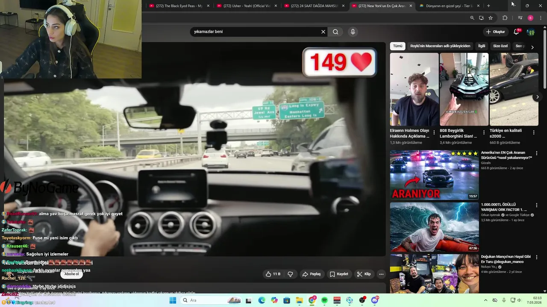Open Amerika'nın EN Çok Aranan Sürücüsü title
The height and width of the screenshot is (307, 547).
pyautogui.click(x=506, y=155)
